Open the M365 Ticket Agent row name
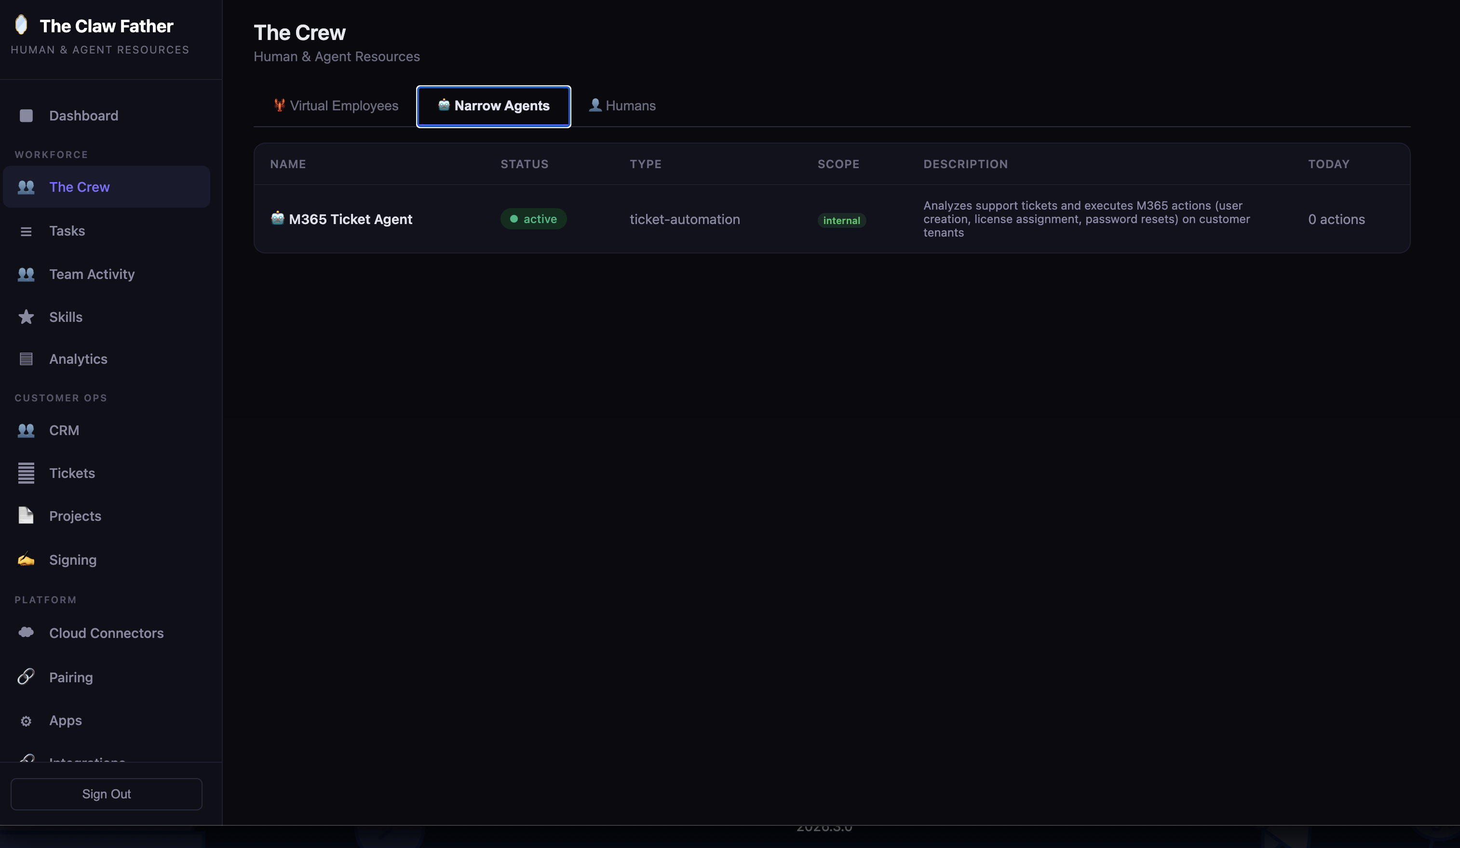The height and width of the screenshot is (848, 1460). coord(351,219)
